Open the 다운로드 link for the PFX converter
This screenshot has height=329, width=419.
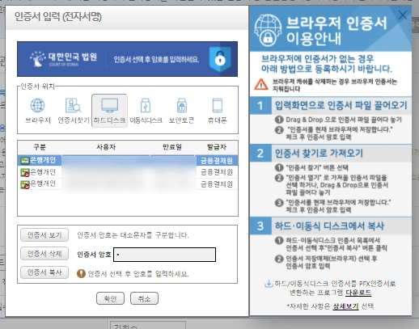[x=358, y=293]
